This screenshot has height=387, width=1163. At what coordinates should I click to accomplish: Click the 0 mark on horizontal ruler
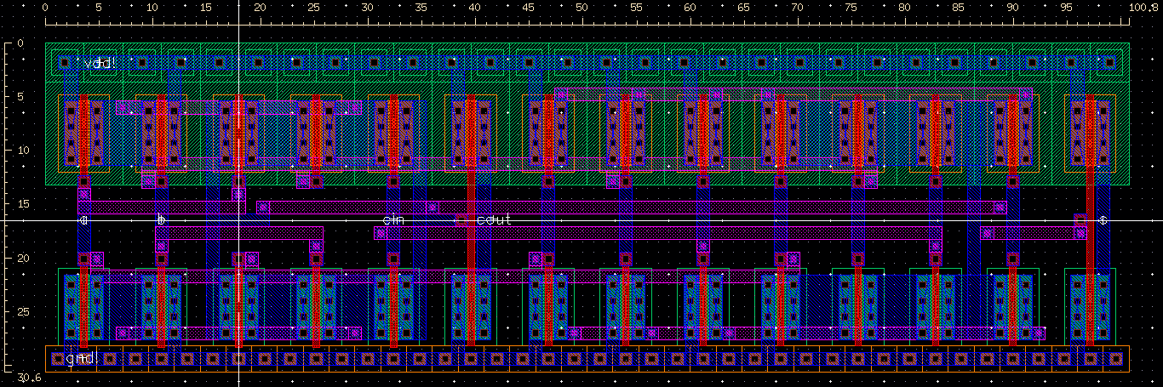coord(44,8)
